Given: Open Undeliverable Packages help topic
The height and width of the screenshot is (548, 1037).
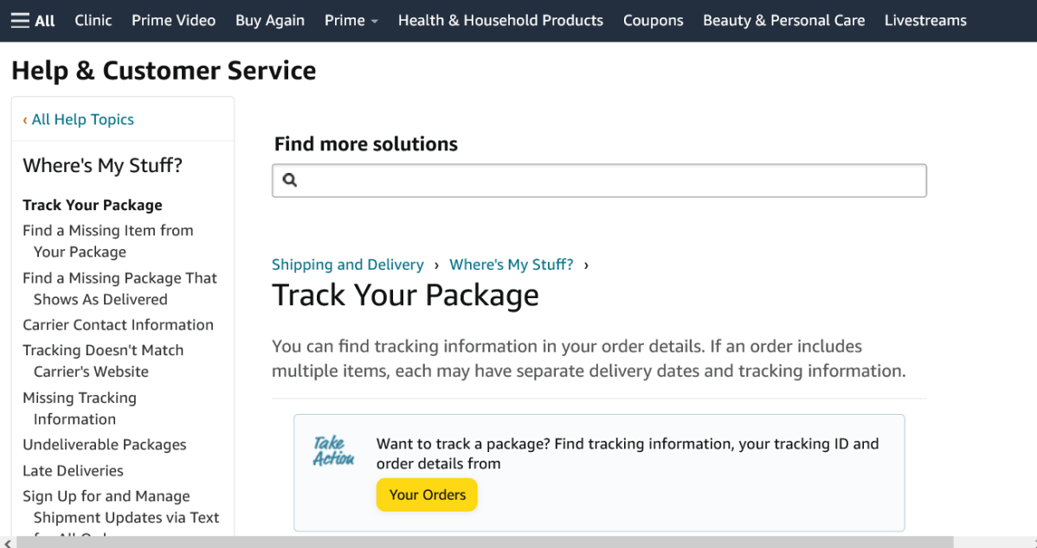Looking at the screenshot, I should point(105,445).
